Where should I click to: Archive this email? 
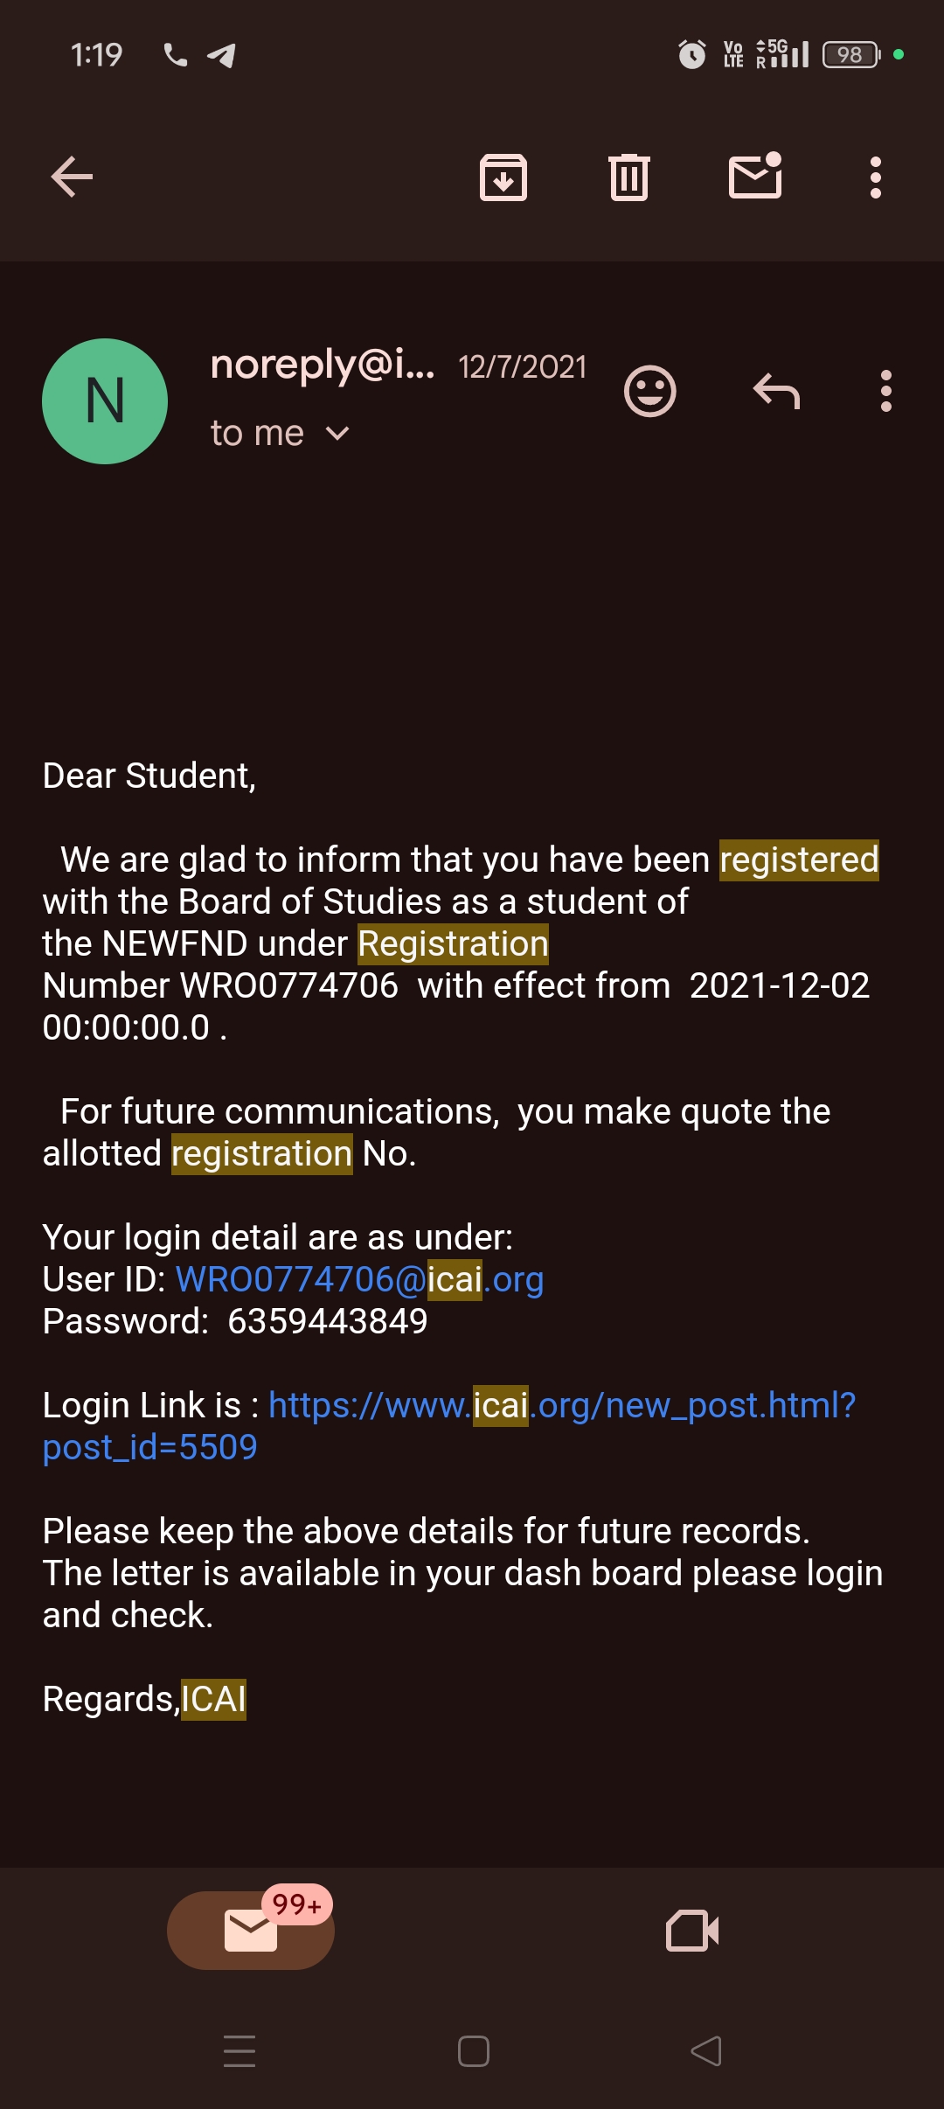[x=503, y=177]
